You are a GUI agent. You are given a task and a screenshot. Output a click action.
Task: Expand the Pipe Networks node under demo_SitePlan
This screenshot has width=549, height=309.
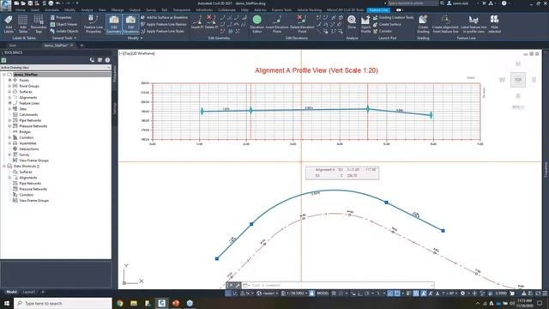(x=9, y=120)
